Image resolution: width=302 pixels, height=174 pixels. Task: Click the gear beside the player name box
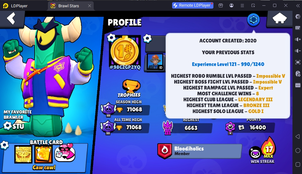coord(147,38)
